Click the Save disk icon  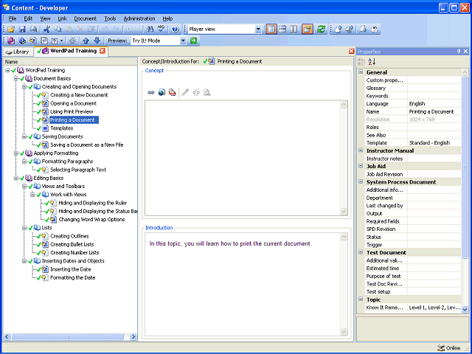coord(22,29)
